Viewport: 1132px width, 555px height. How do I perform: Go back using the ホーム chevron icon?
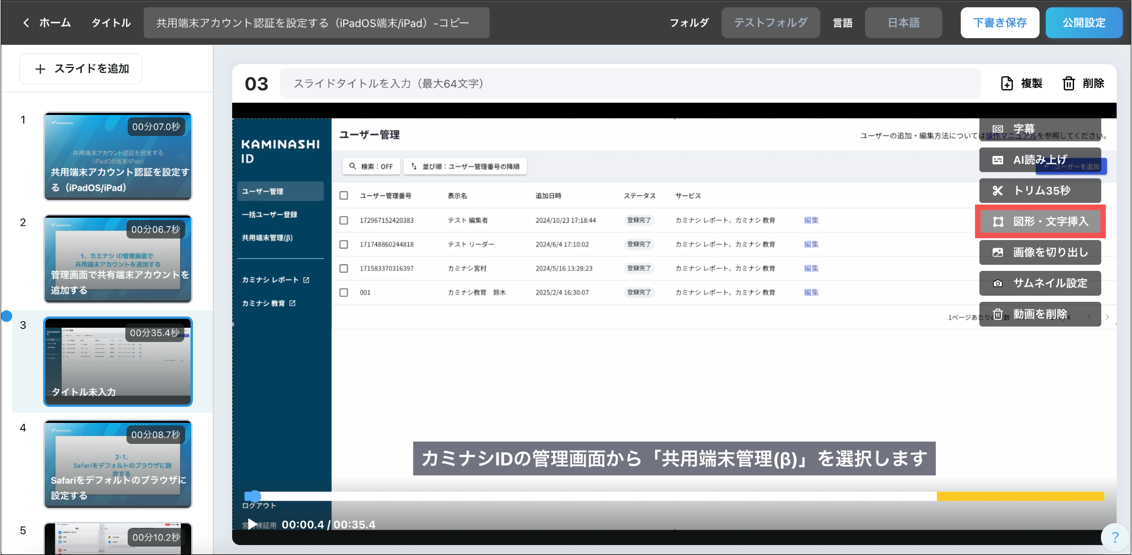26,23
